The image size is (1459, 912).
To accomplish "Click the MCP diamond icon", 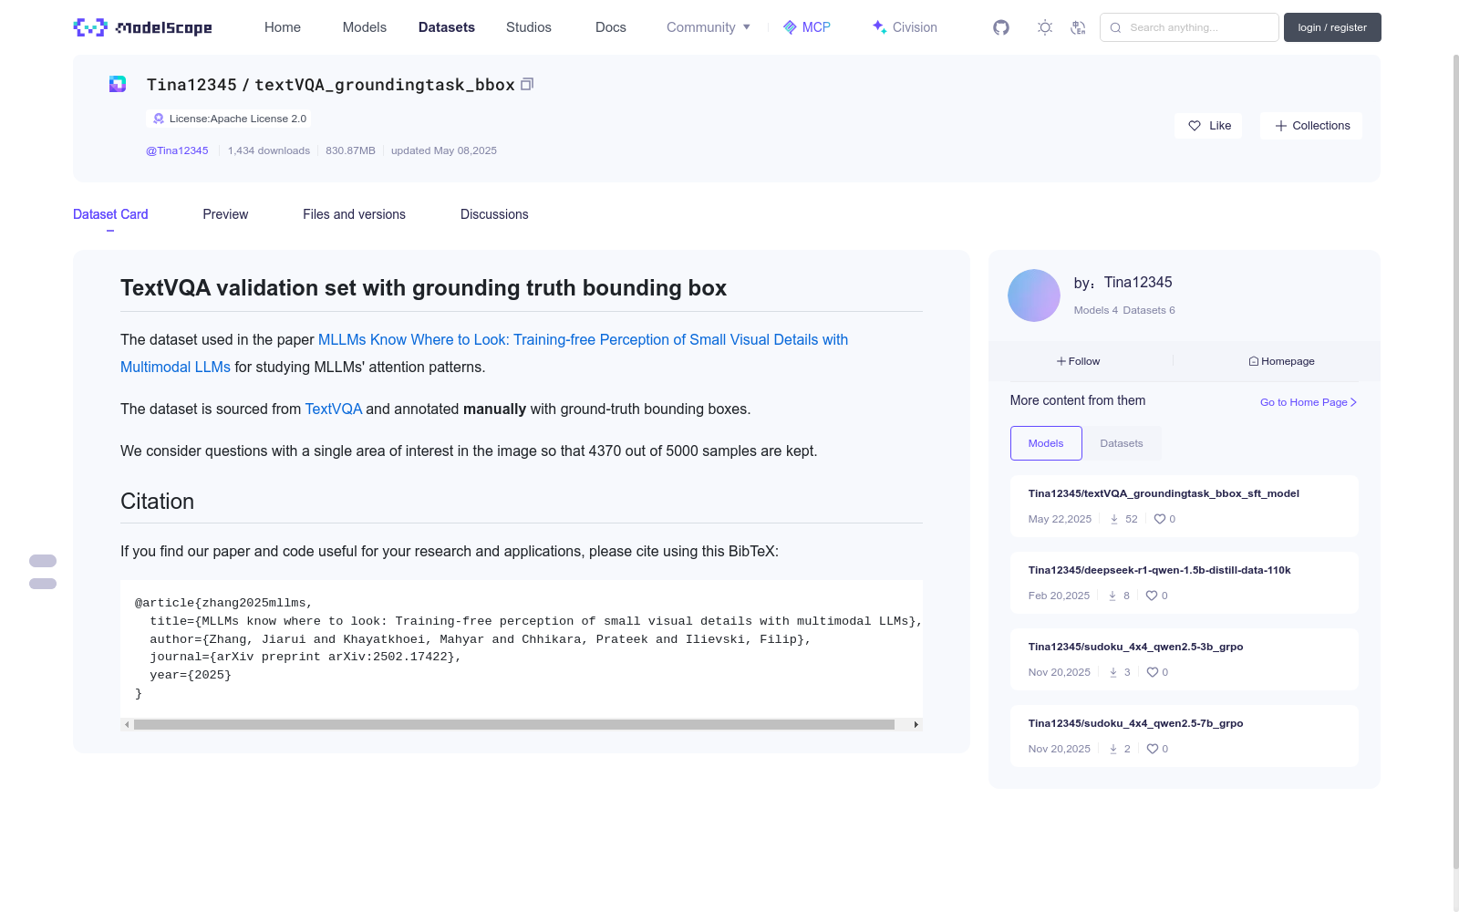I will 790,27.
